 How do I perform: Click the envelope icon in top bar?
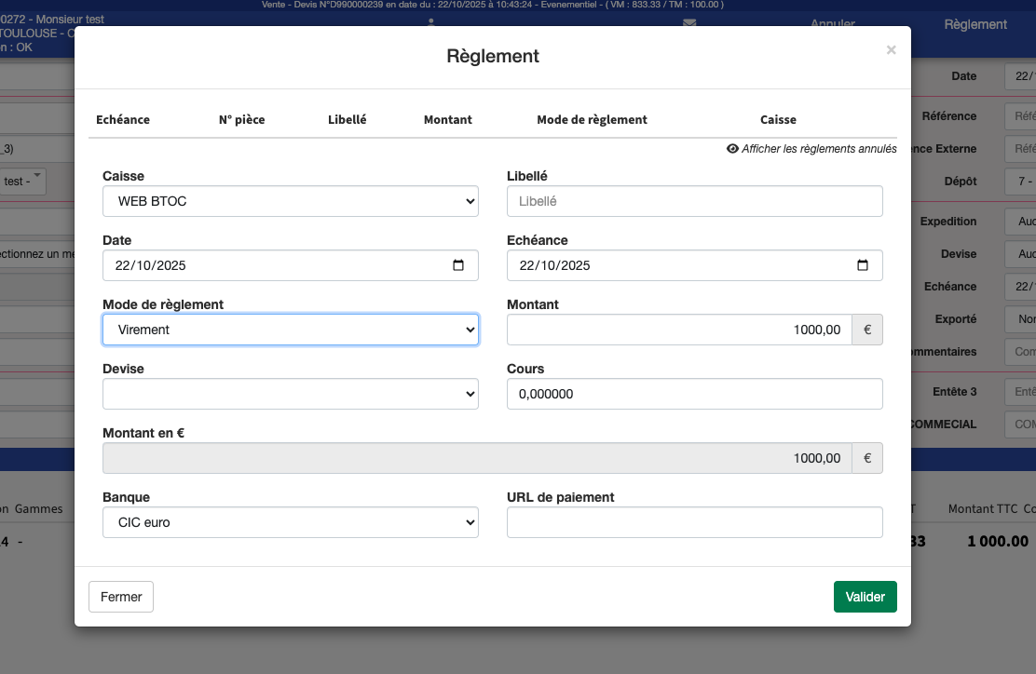(689, 23)
